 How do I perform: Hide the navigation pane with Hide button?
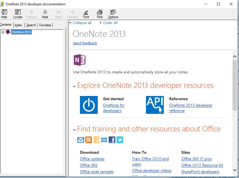pos(4,14)
